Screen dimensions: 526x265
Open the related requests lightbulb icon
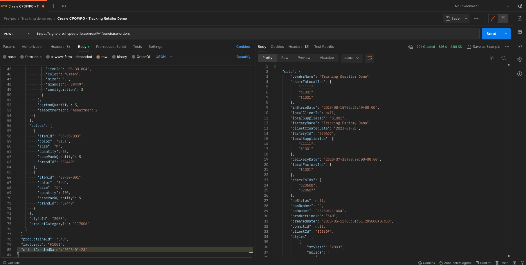pos(520,60)
